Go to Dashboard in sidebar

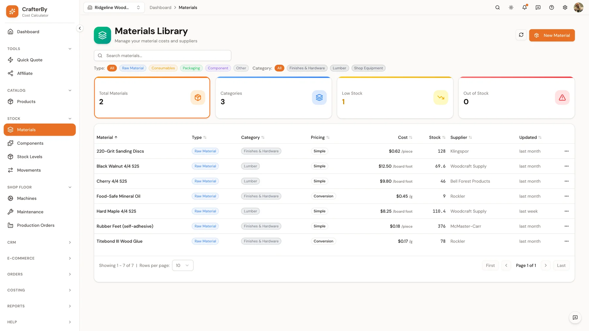pos(40,32)
